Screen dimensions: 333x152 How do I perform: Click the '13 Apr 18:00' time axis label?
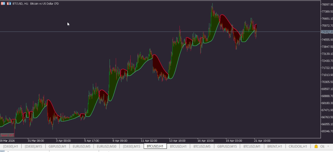pos(177,140)
